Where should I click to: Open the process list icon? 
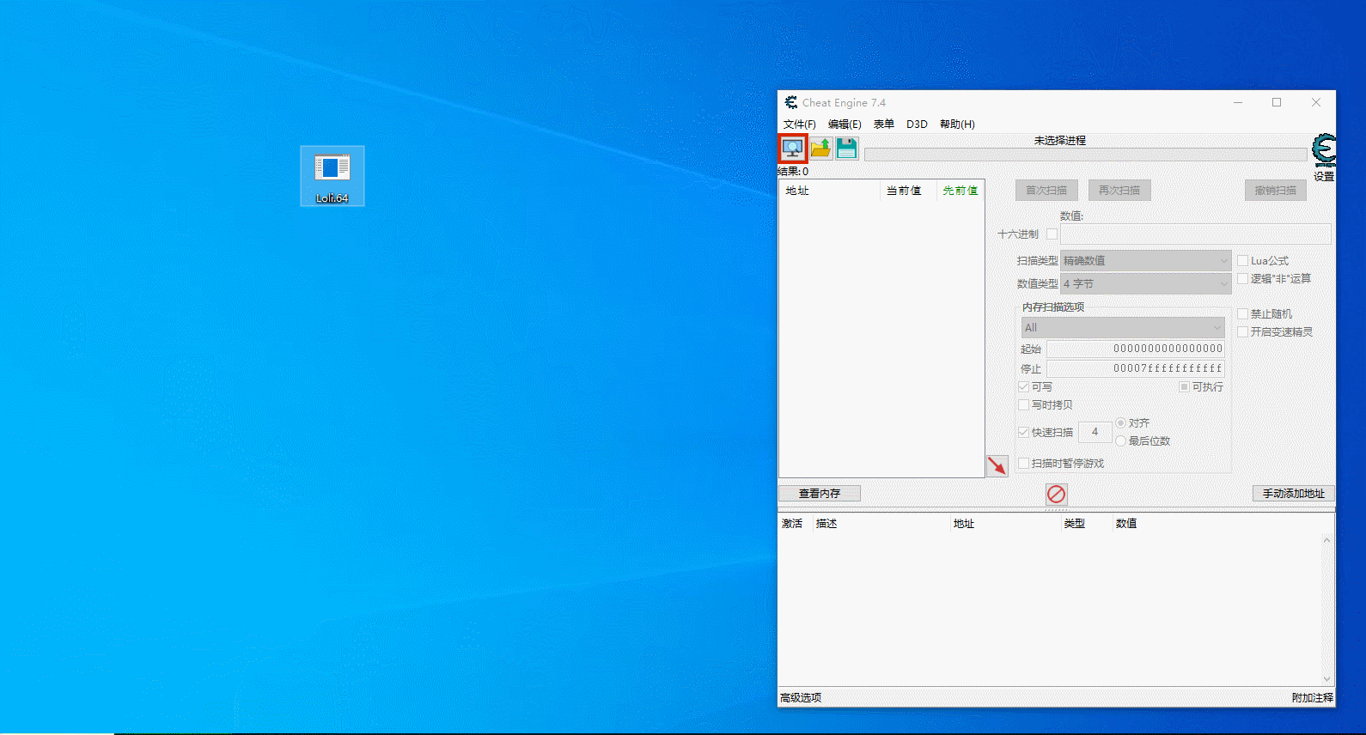(x=792, y=149)
